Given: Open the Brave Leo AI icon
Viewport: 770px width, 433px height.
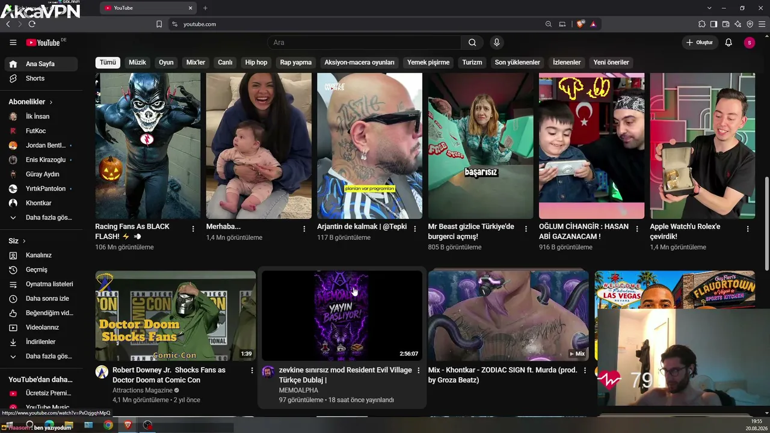Looking at the screenshot, I should (x=738, y=24).
